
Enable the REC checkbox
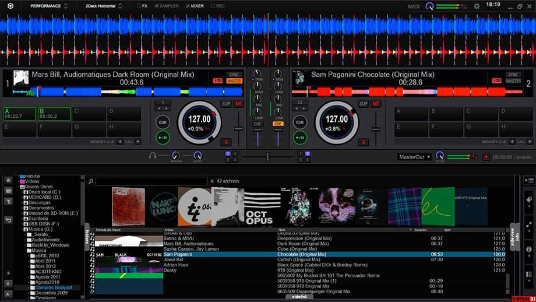click(213, 6)
